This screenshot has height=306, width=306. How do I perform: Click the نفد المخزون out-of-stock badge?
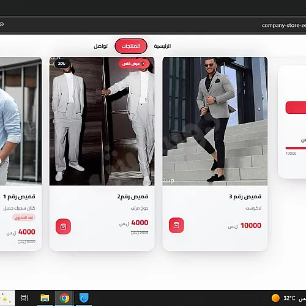(24, 217)
